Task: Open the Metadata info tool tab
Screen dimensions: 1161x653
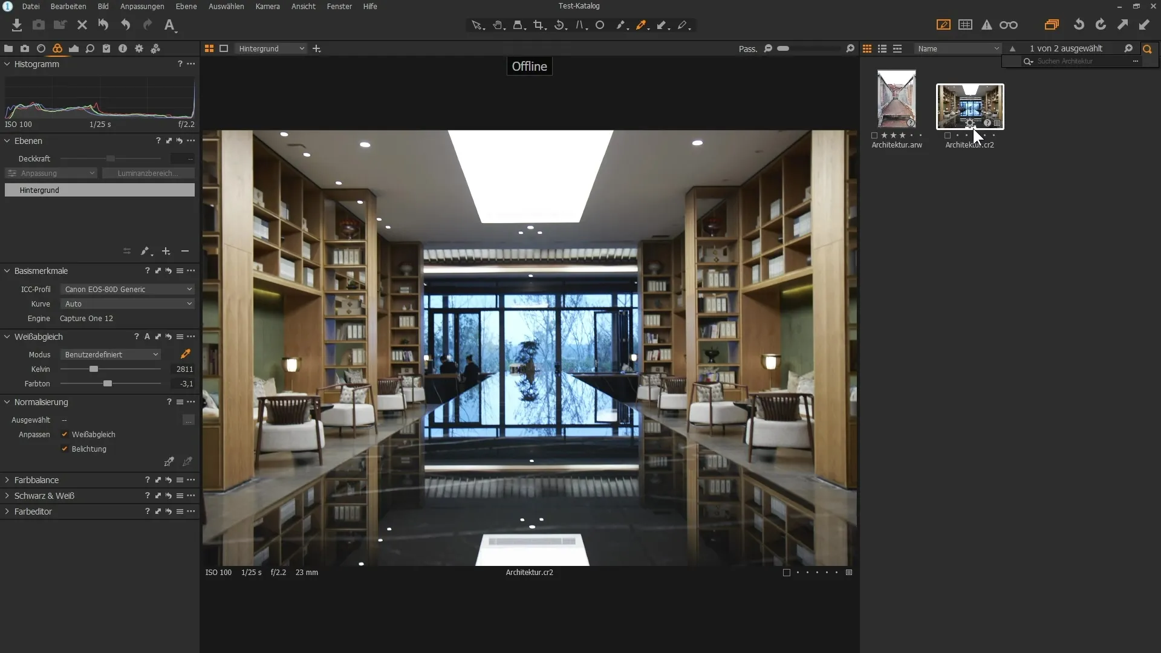Action: (123, 48)
